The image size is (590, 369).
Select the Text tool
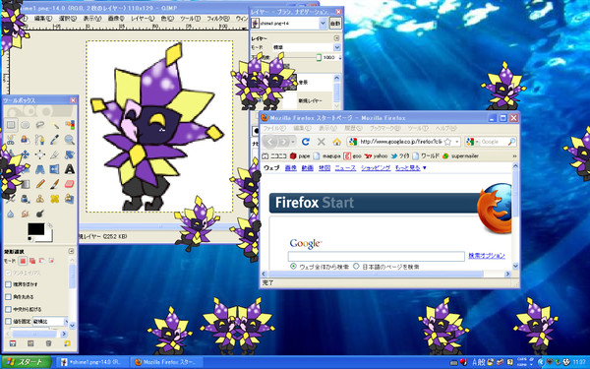[x=69, y=169]
